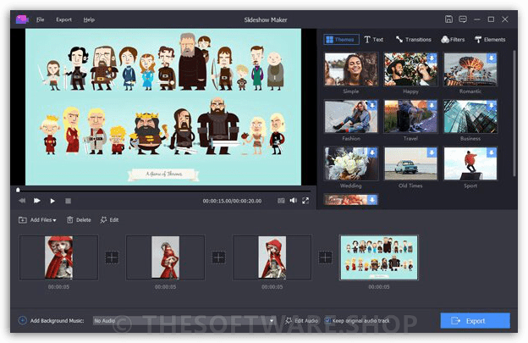The image size is (528, 343).
Task: Switch to the Themes tab
Action: (341, 40)
